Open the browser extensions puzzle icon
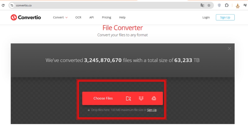248x139 pixels. coord(227,5)
